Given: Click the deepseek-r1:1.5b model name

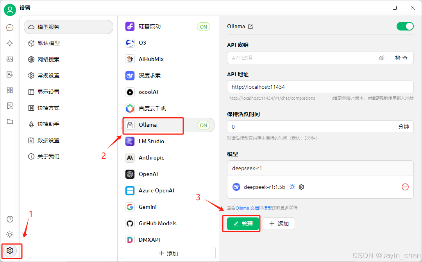Looking at the screenshot, I should [264, 187].
